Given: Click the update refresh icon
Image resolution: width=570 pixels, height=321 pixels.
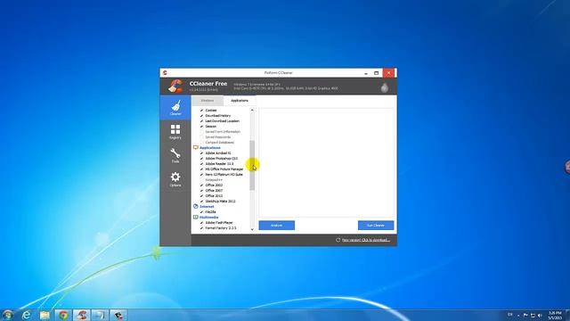Looking at the screenshot, I should point(338,240).
